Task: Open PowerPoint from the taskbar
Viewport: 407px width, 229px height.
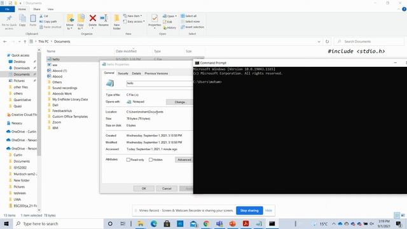Action: click(x=233, y=223)
